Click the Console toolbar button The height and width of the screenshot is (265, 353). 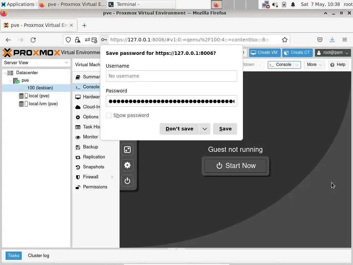pyautogui.click(x=281, y=65)
